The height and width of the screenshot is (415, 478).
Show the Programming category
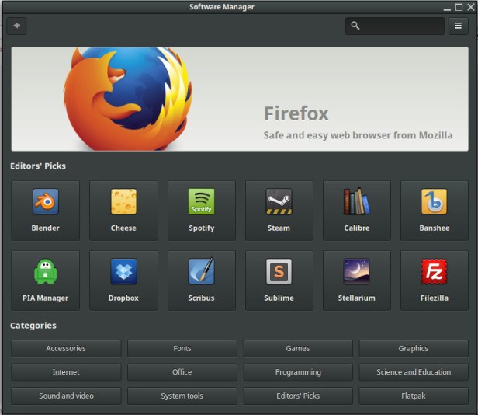tap(297, 372)
